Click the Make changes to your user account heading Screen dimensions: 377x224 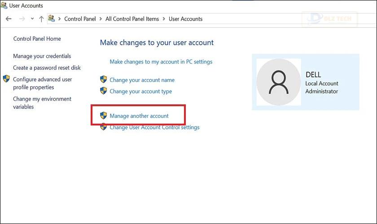(x=157, y=43)
